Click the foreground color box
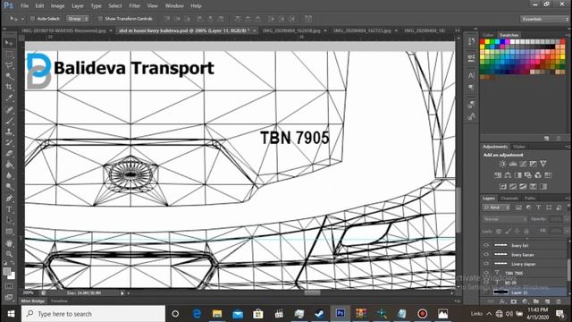Viewport: 572px width, 322px height. click(x=7, y=271)
